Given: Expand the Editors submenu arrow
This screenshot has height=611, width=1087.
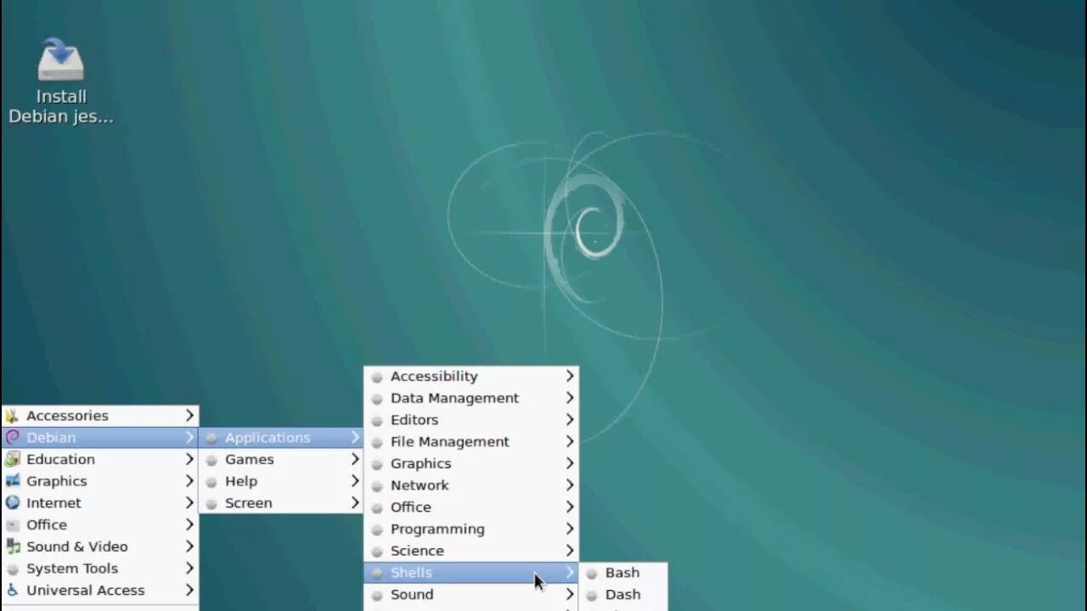Looking at the screenshot, I should (x=570, y=420).
